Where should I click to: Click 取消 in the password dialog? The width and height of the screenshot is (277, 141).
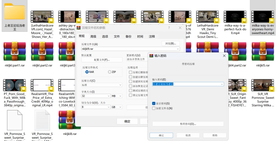coord(188,135)
